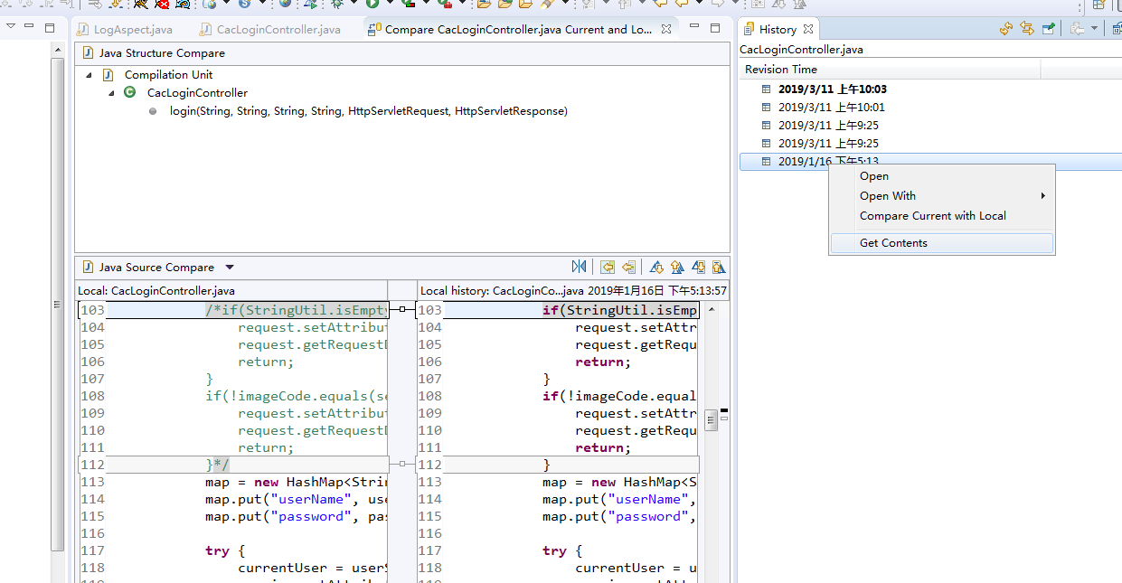Toggle Link with Editor in History
This screenshot has width=1122, height=583.
pos(1027,29)
